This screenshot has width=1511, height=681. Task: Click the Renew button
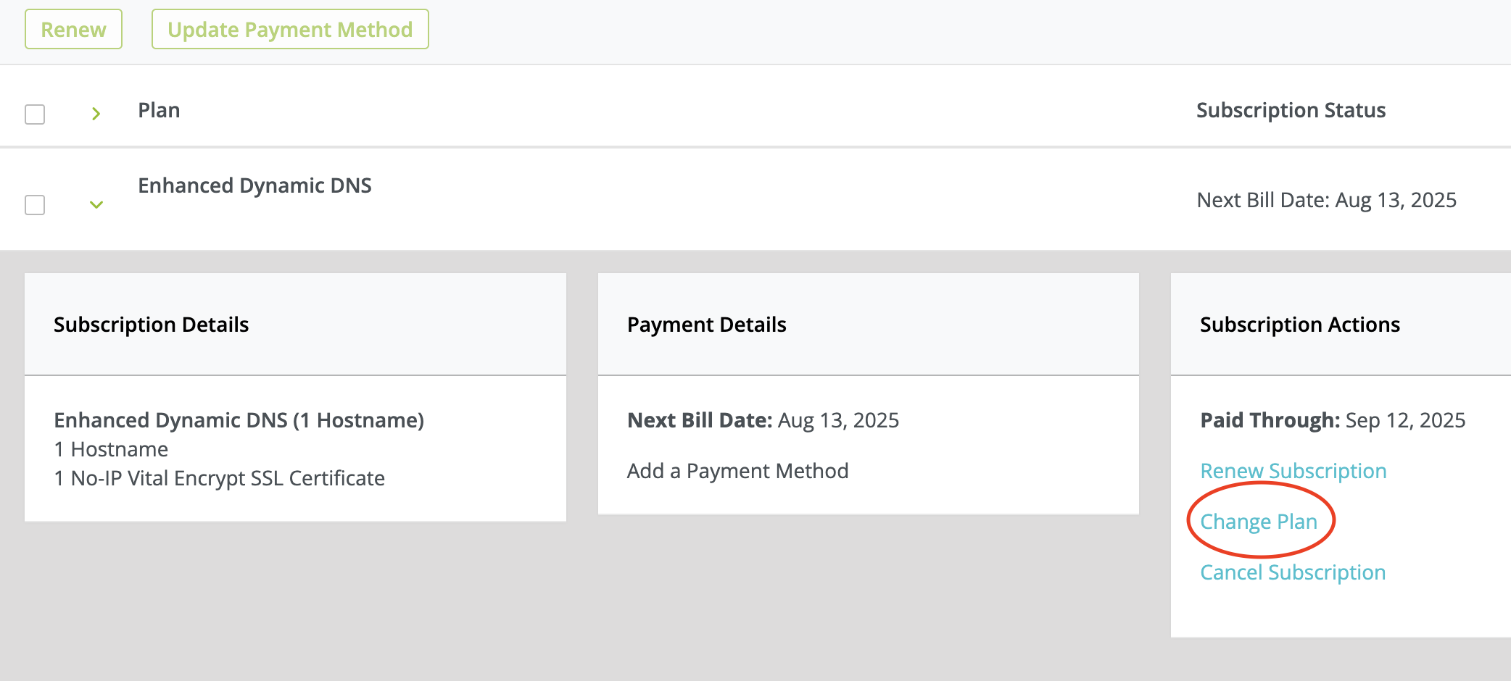pyautogui.click(x=73, y=29)
